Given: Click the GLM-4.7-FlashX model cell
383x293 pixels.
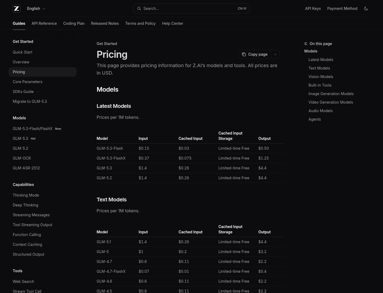Looking at the screenshot, I should tap(111, 271).
